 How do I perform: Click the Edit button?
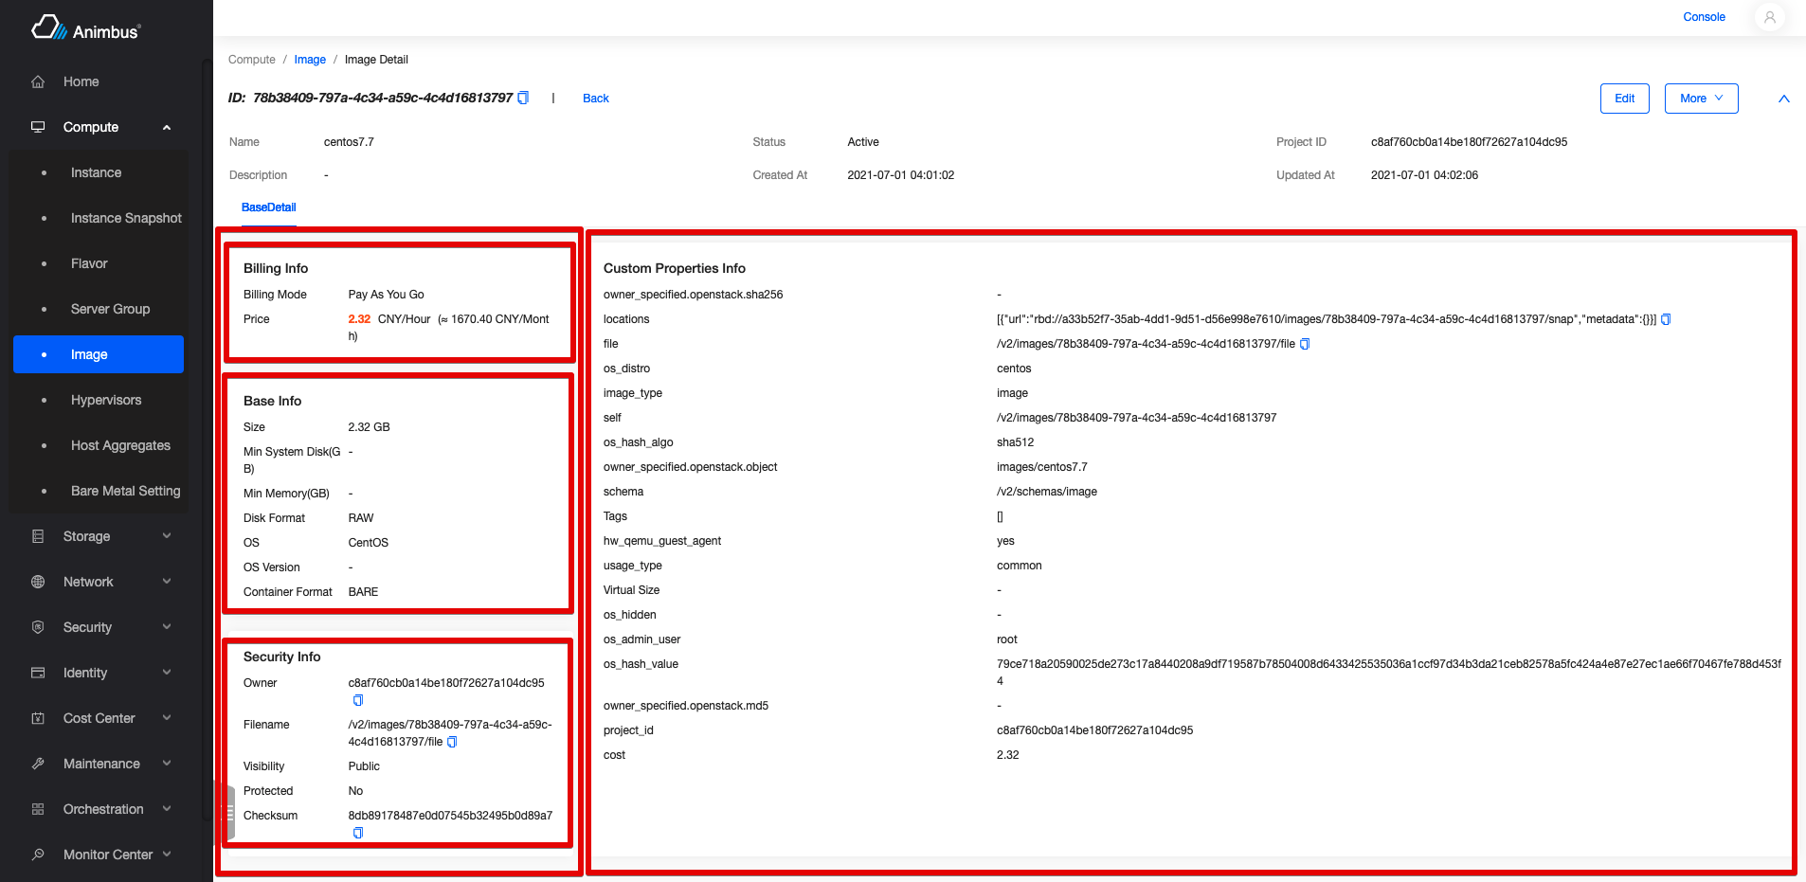pos(1624,98)
